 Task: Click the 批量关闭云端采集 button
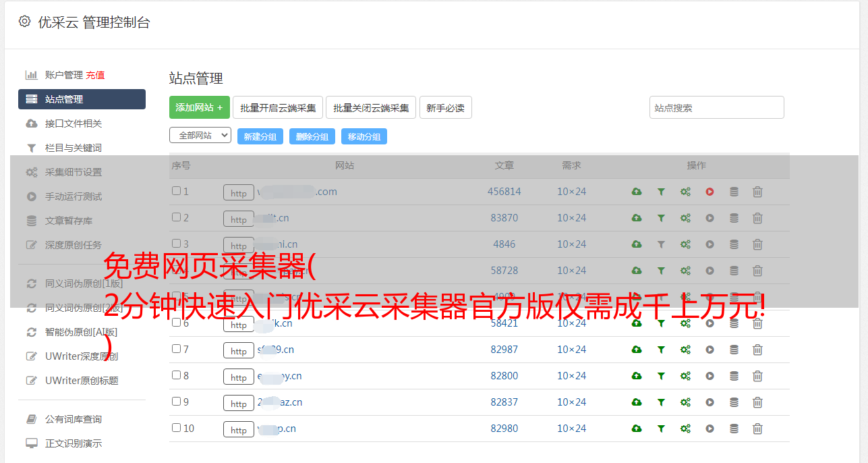click(371, 107)
